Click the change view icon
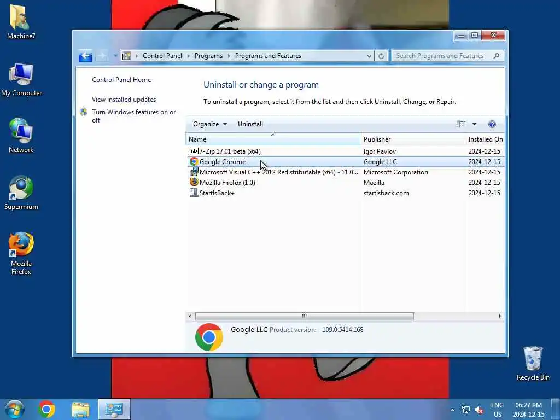The width and height of the screenshot is (560, 420). point(461,124)
